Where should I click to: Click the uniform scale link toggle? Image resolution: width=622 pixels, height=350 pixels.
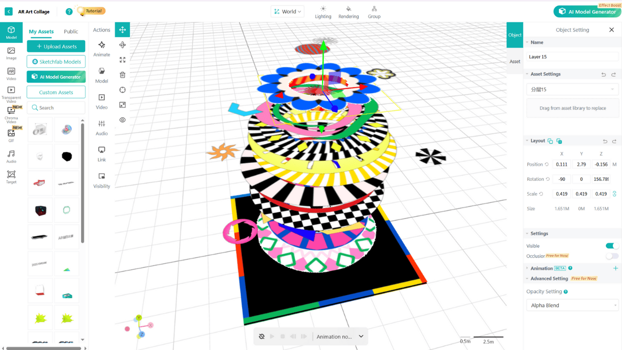coord(614,193)
